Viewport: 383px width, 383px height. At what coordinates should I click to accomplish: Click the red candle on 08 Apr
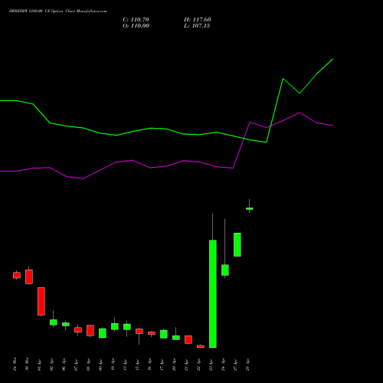tap(90, 330)
